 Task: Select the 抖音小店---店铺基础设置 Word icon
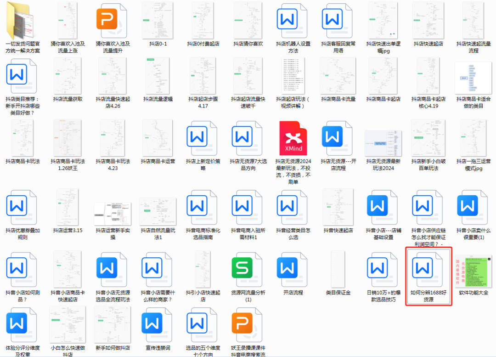click(x=382, y=207)
